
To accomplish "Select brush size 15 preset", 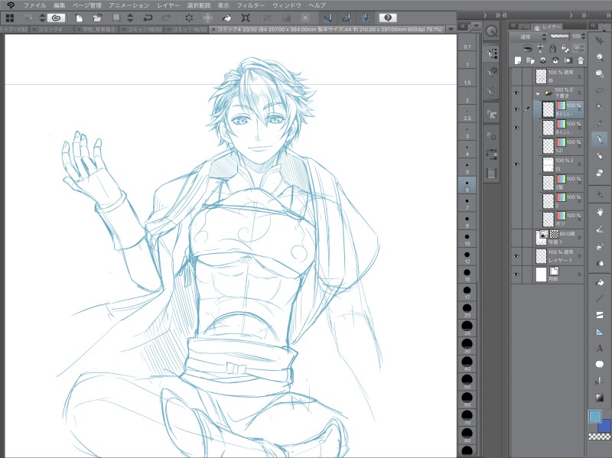I will pyautogui.click(x=467, y=274).
